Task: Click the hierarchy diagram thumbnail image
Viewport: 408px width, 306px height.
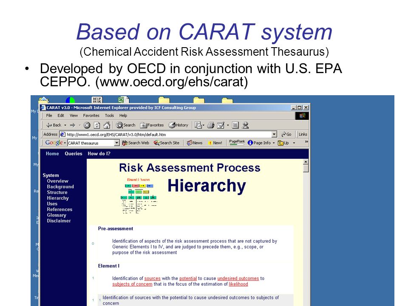Action: [139, 196]
